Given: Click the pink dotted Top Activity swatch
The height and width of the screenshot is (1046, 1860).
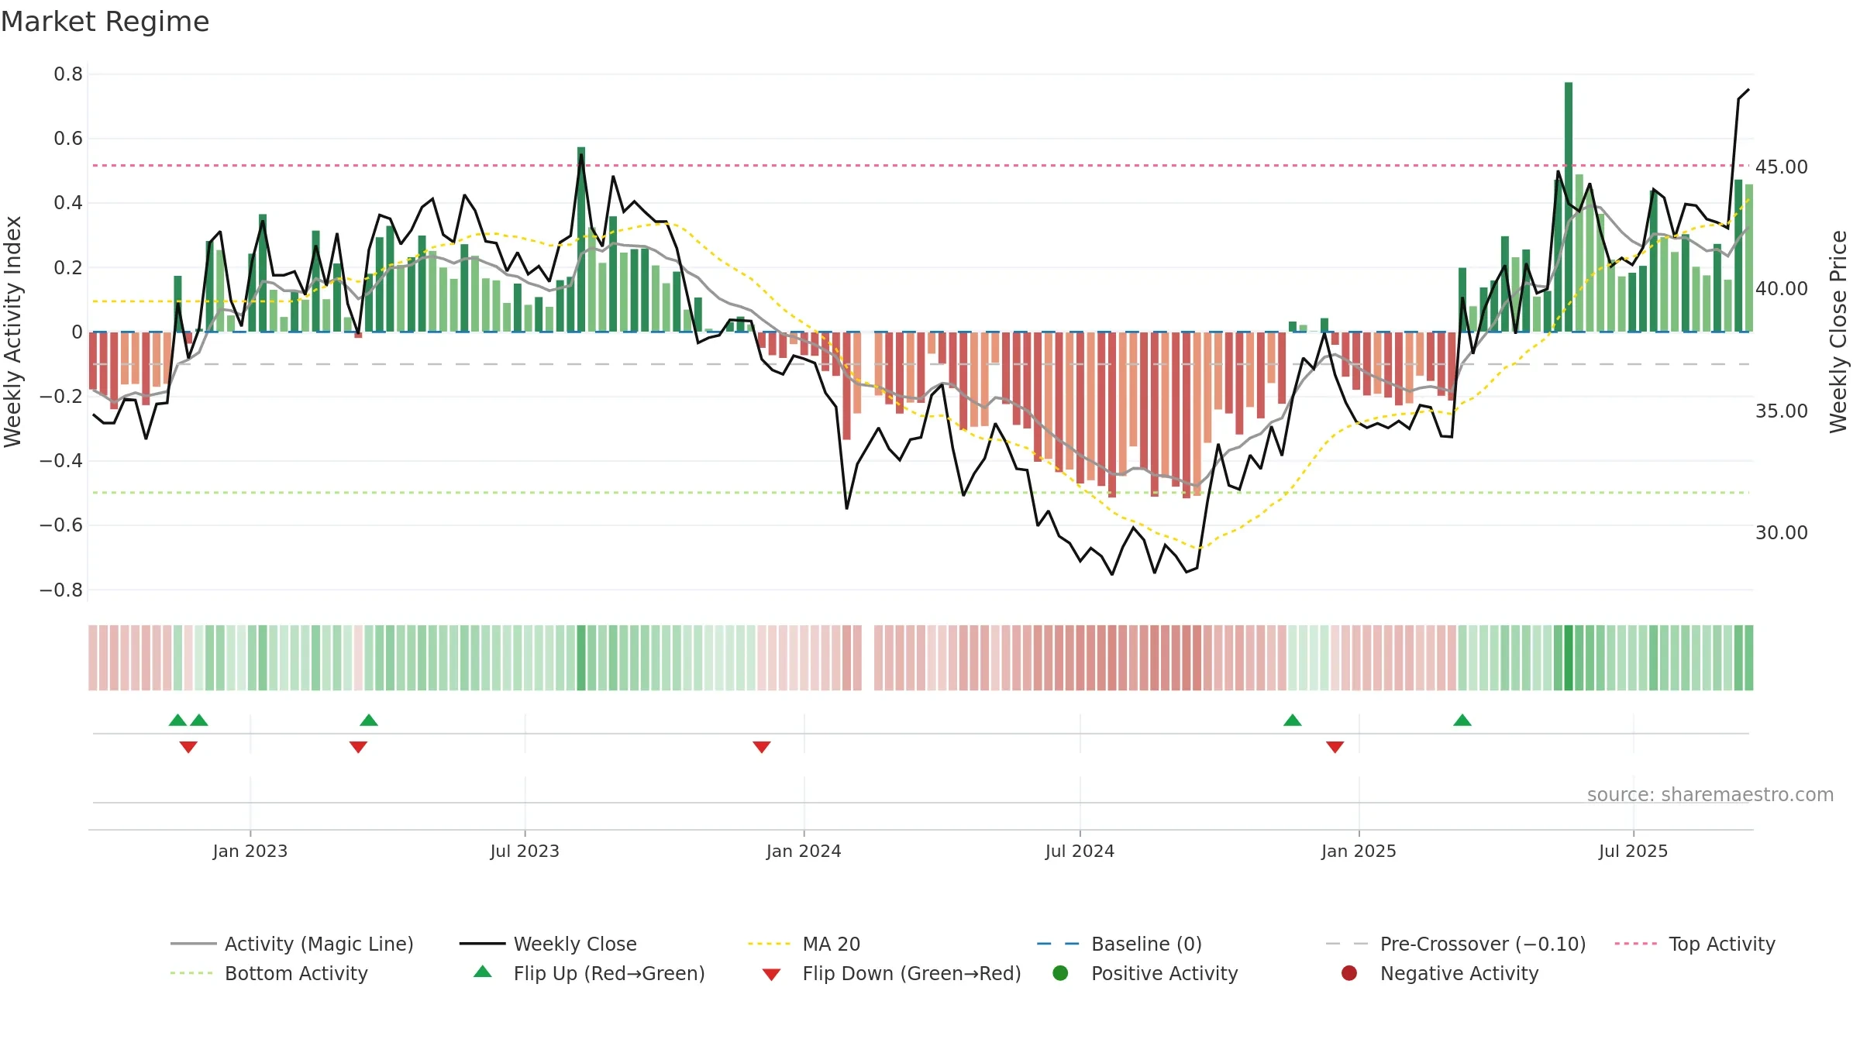Looking at the screenshot, I should click(x=1636, y=944).
